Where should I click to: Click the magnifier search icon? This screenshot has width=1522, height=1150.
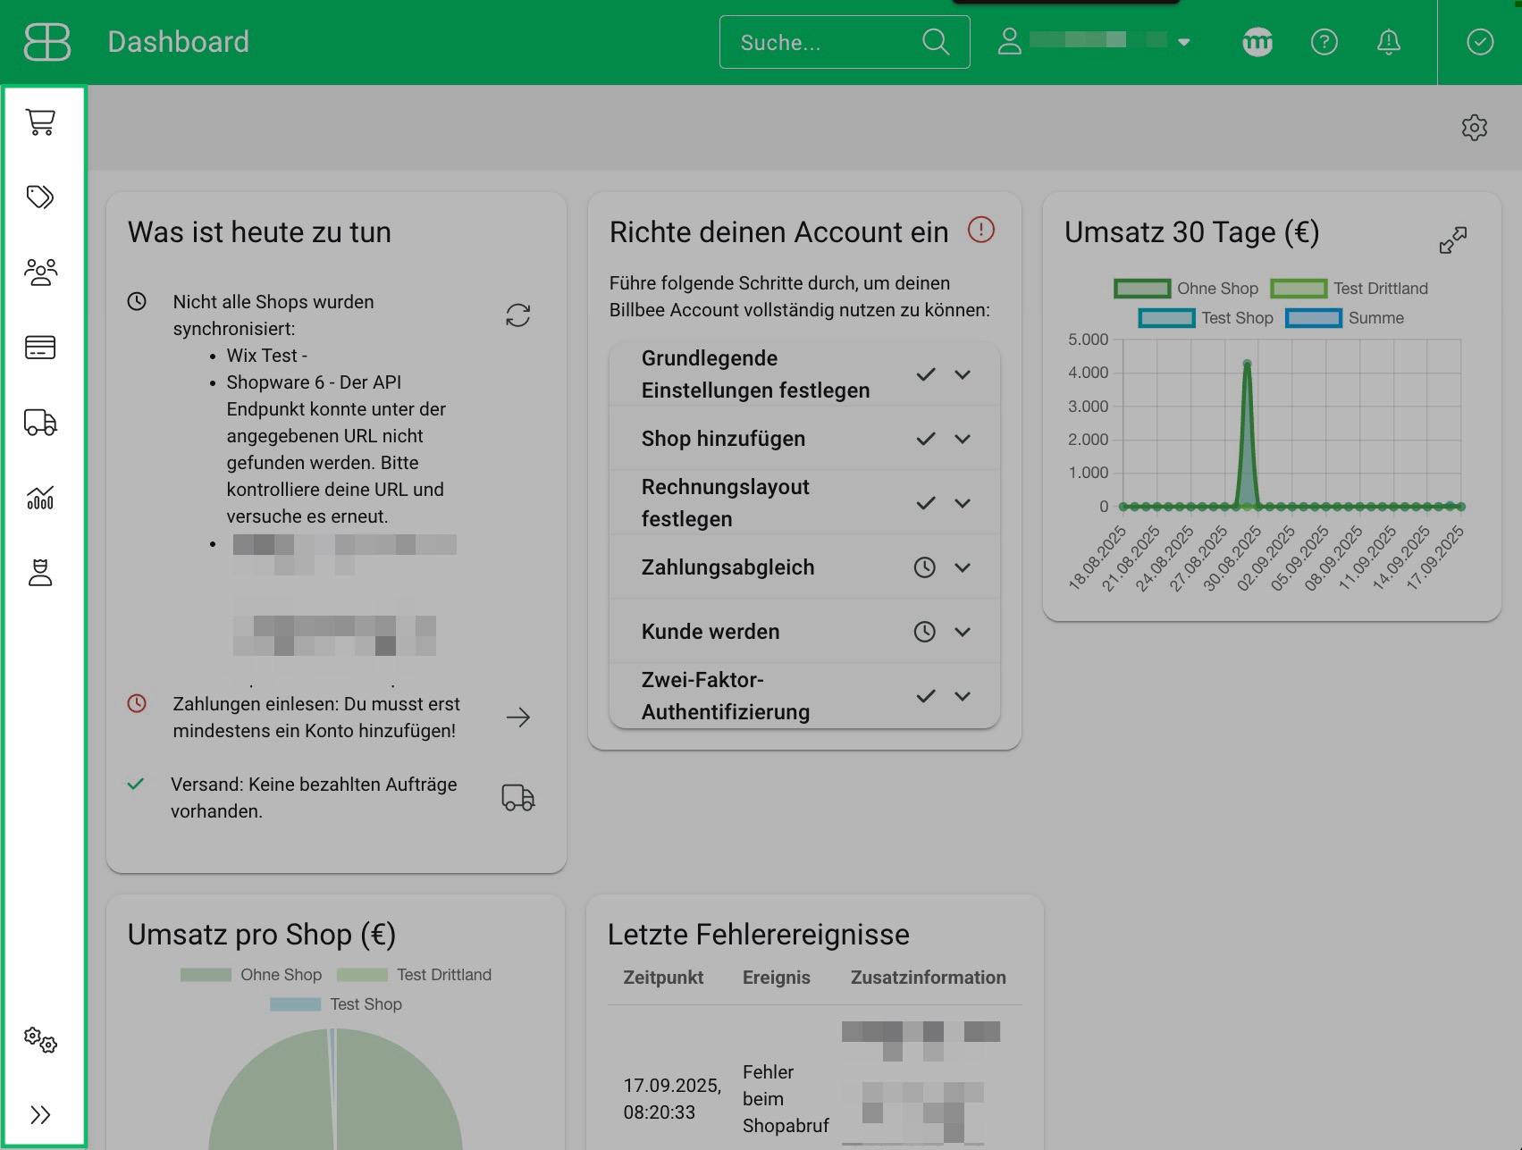coord(936,42)
